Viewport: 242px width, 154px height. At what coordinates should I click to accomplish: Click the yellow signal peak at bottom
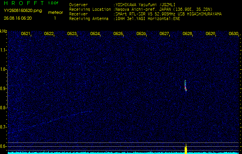tap(186, 149)
